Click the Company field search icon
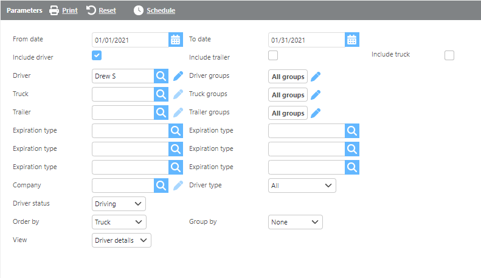 pyautogui.click(x=161, y=186)
